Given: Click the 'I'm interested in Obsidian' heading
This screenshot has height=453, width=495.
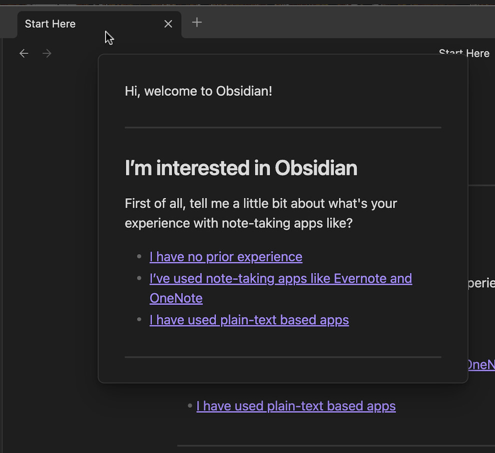Looking at the screenshot, I should click(241, 167).
